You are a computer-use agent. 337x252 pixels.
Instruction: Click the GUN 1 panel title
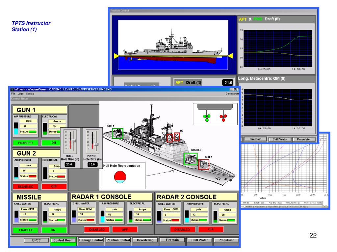tap(40, 110)
